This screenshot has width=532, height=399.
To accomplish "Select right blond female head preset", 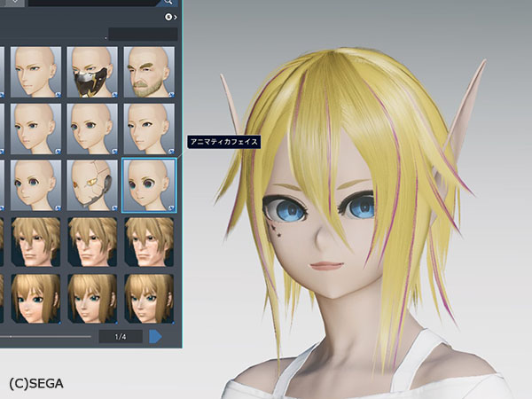I will (x=149, y=299).
